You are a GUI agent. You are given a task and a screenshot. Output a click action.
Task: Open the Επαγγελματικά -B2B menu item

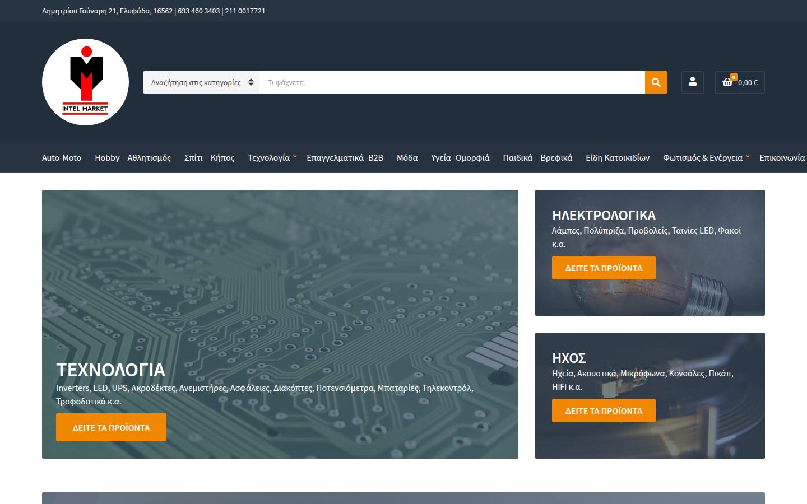tap(345, 158)
